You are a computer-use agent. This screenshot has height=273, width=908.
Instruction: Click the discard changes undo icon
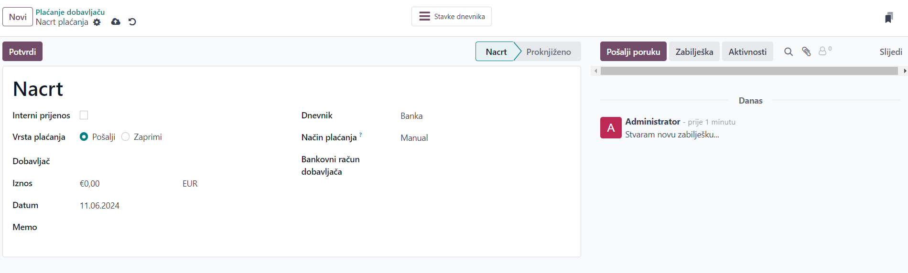tap(132, 22)
